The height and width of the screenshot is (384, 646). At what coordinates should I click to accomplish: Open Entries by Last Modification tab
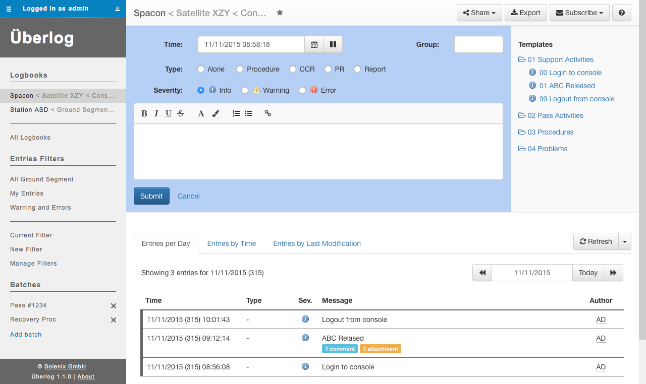point(316,243)
